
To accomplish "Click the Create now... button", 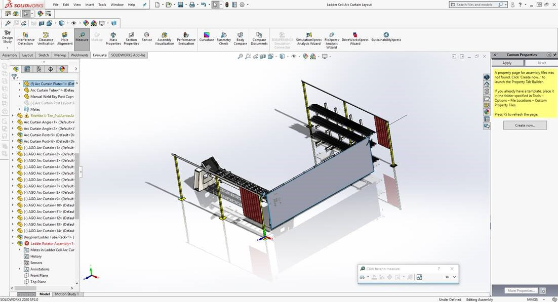I will [525, 125].
